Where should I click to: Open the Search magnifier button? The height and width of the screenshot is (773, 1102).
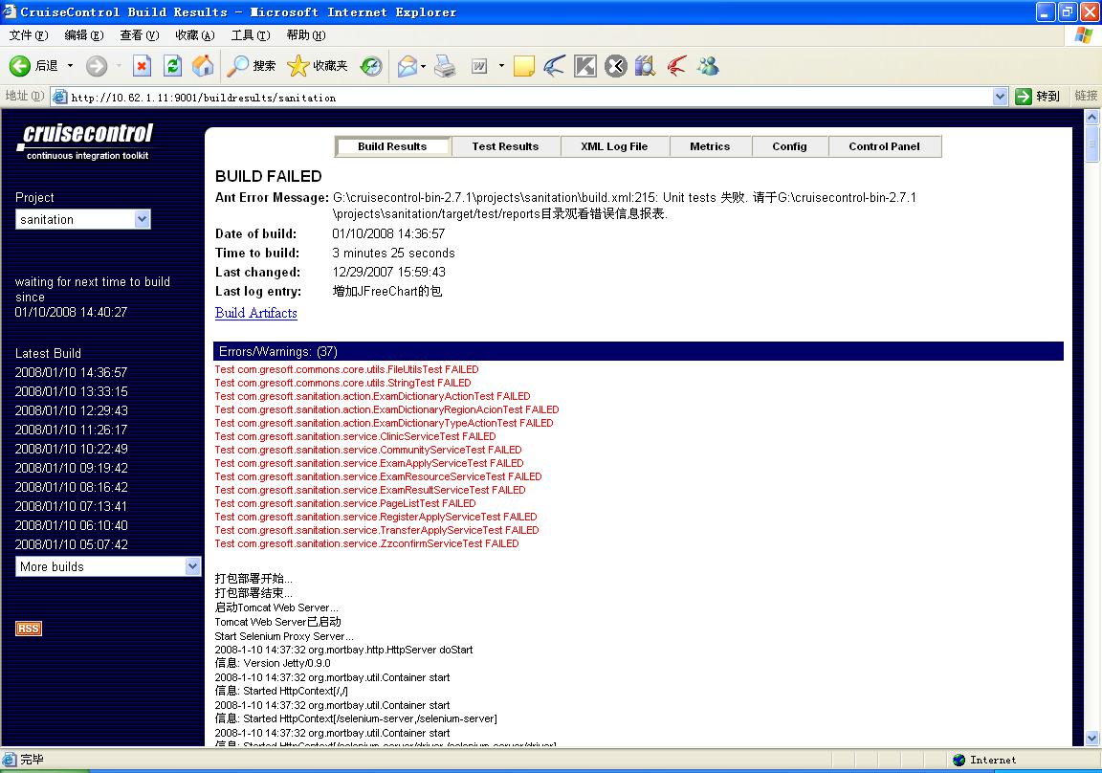[252, 66]
